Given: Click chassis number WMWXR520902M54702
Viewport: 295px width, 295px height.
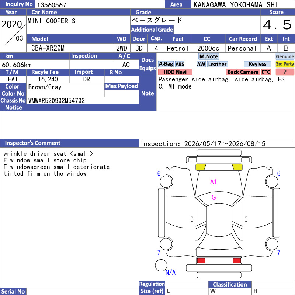Looking at the screenshot, I should [56, 101].
